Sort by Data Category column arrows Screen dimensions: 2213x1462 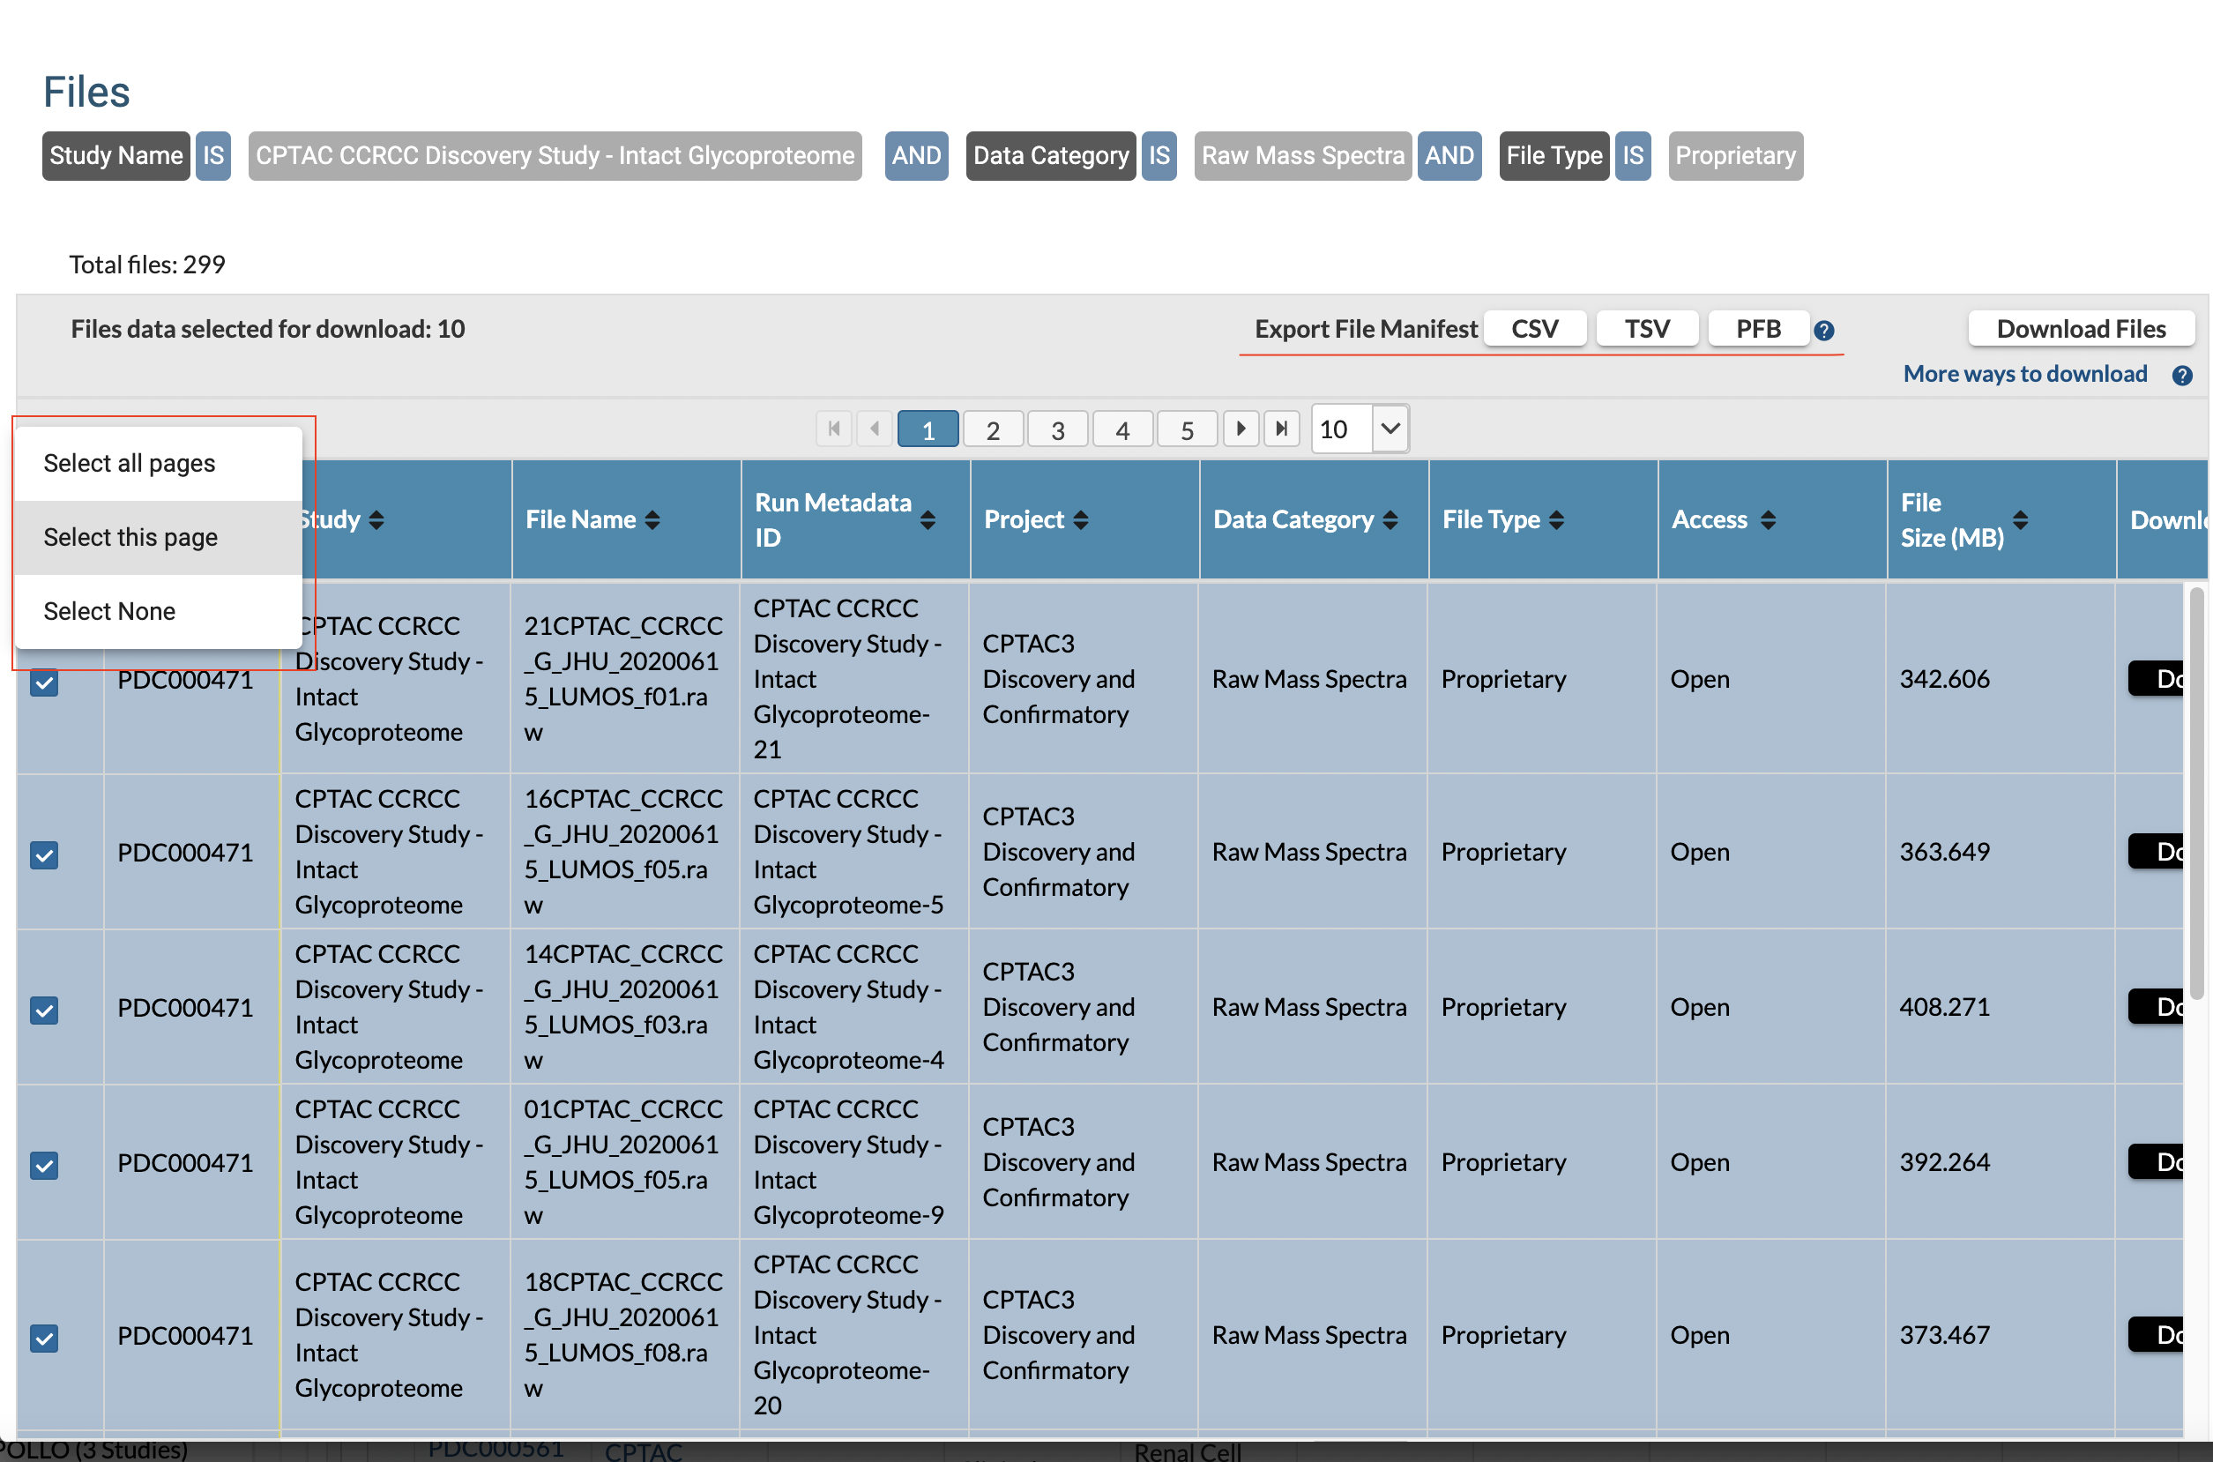(x=1390, y=520)
